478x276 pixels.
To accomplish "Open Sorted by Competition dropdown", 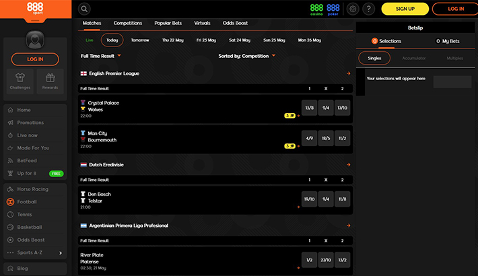I will point(247,56).
